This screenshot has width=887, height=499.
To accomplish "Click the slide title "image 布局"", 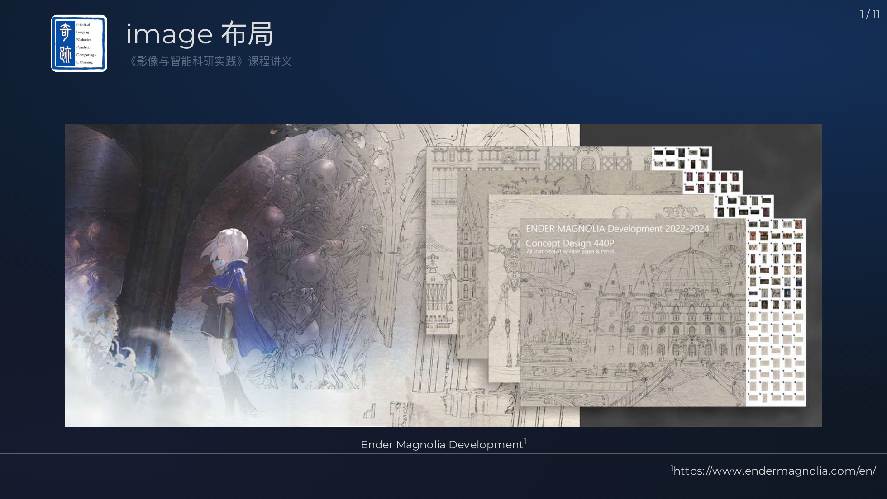I will click(200, 34).
